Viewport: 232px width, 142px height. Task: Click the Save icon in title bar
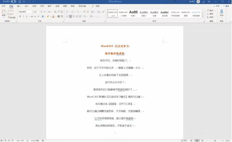20,1
